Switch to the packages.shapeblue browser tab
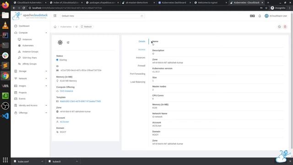This screenshot has width=293, height=165. point(102,3)
